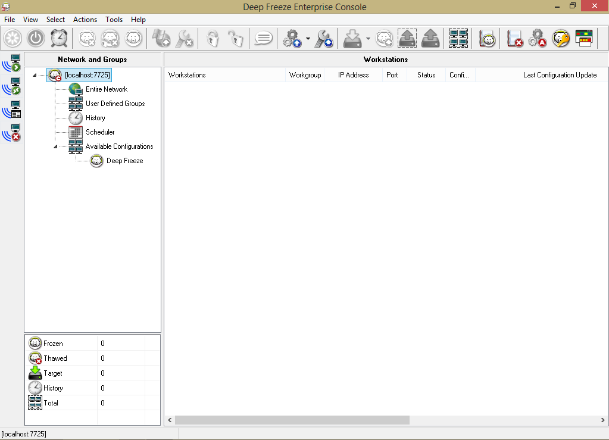Click the closed padlock lock icon
609x440 pixels.
click(213, 39)
